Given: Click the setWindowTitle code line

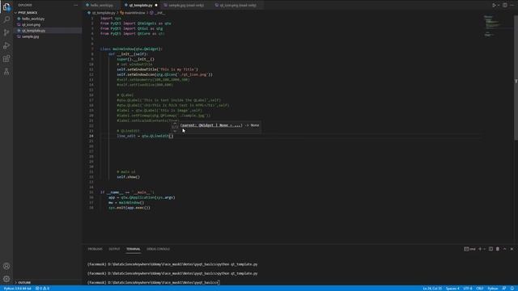Looking at the screenshot, I should [157, 70].
